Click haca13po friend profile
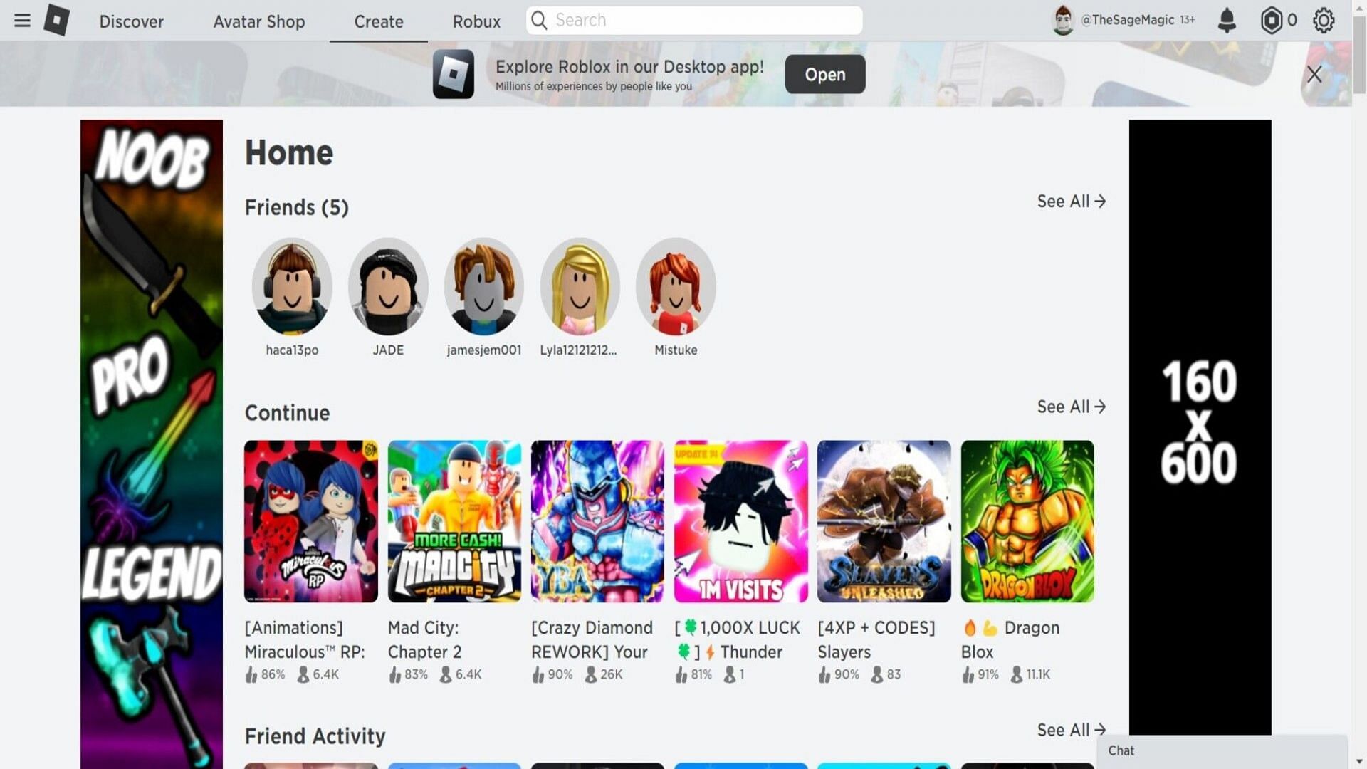The width and height of the screenshot is (1367, 769). (292, 286)
